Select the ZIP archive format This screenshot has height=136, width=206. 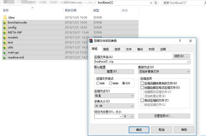(124, 83)
